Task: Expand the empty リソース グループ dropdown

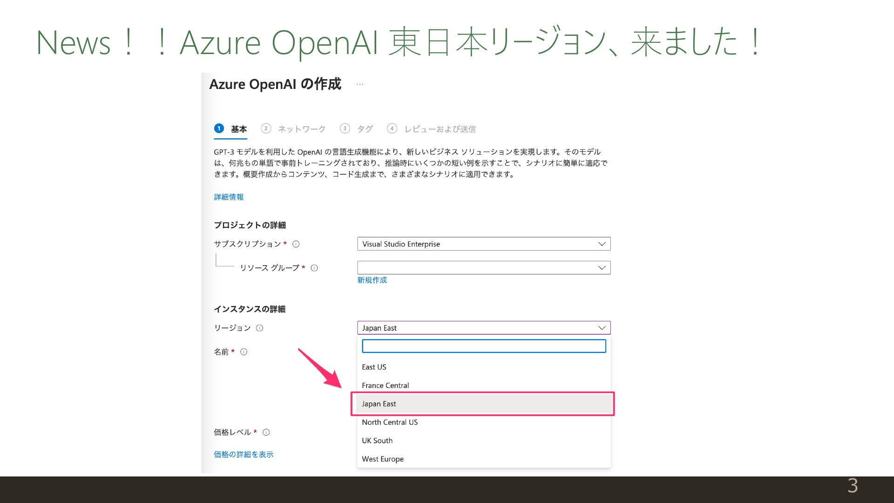Action: [x=484, y=268]
